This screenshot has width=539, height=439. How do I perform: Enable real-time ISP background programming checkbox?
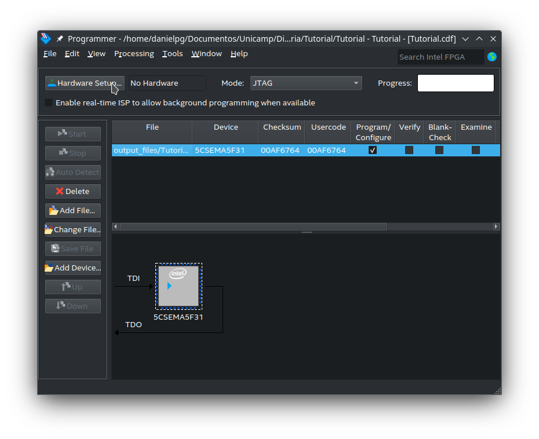(49, 103)
